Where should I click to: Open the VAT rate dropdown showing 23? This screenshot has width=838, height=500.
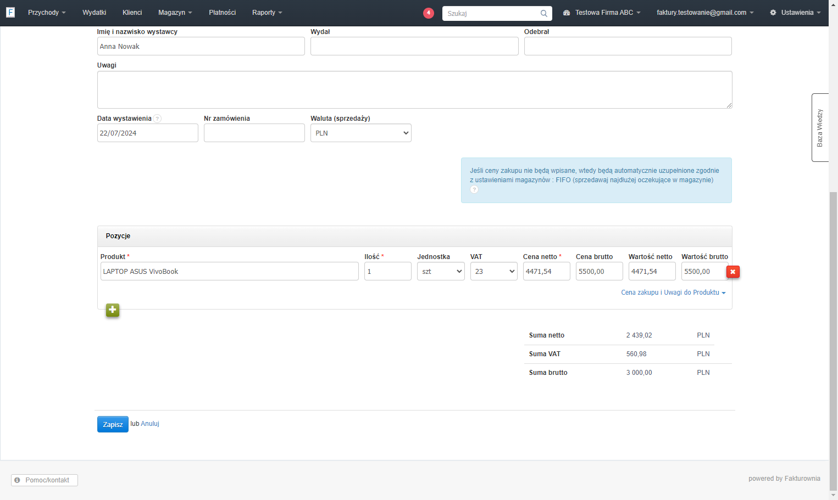pos(494,271)
